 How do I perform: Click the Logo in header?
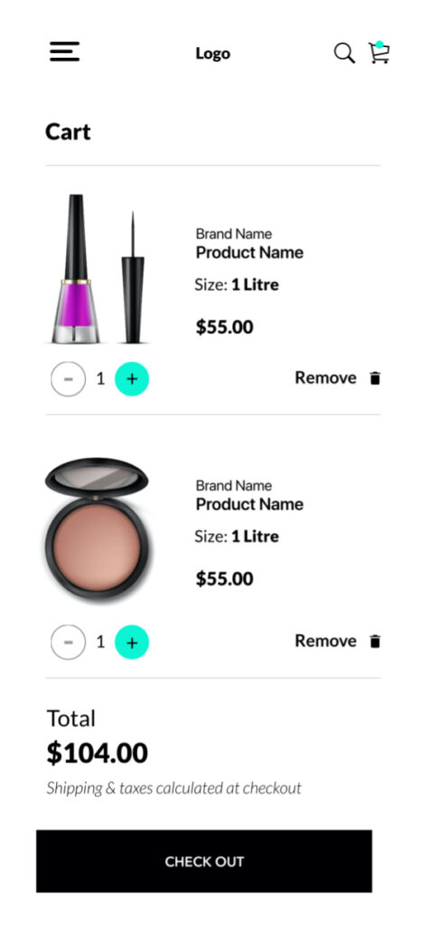(213, 53)
